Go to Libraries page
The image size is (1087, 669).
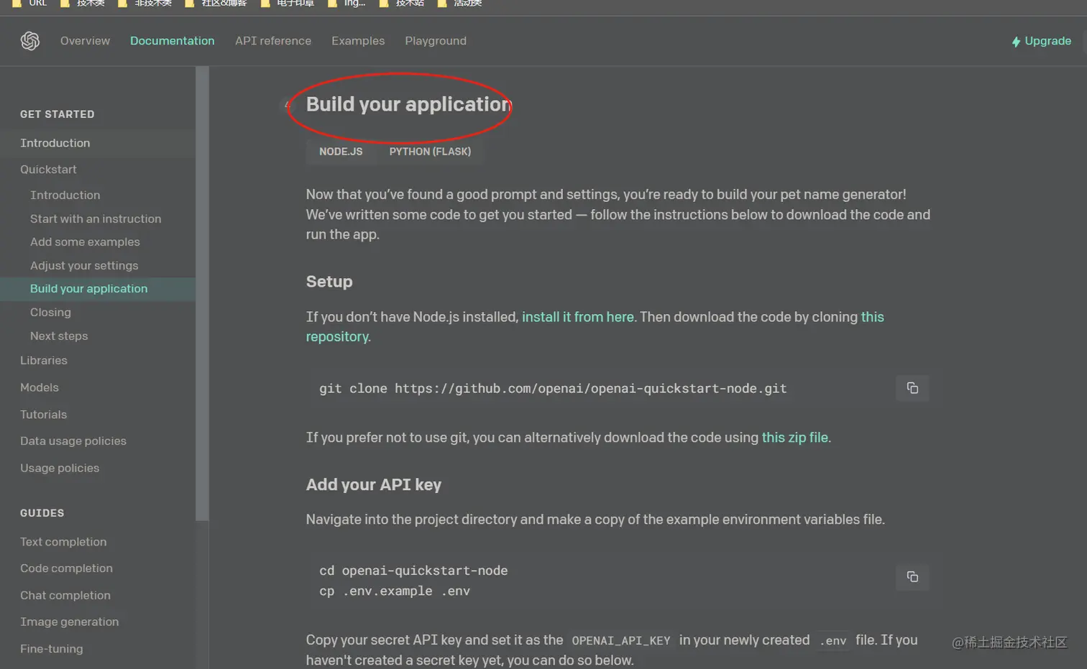[44, 361]
